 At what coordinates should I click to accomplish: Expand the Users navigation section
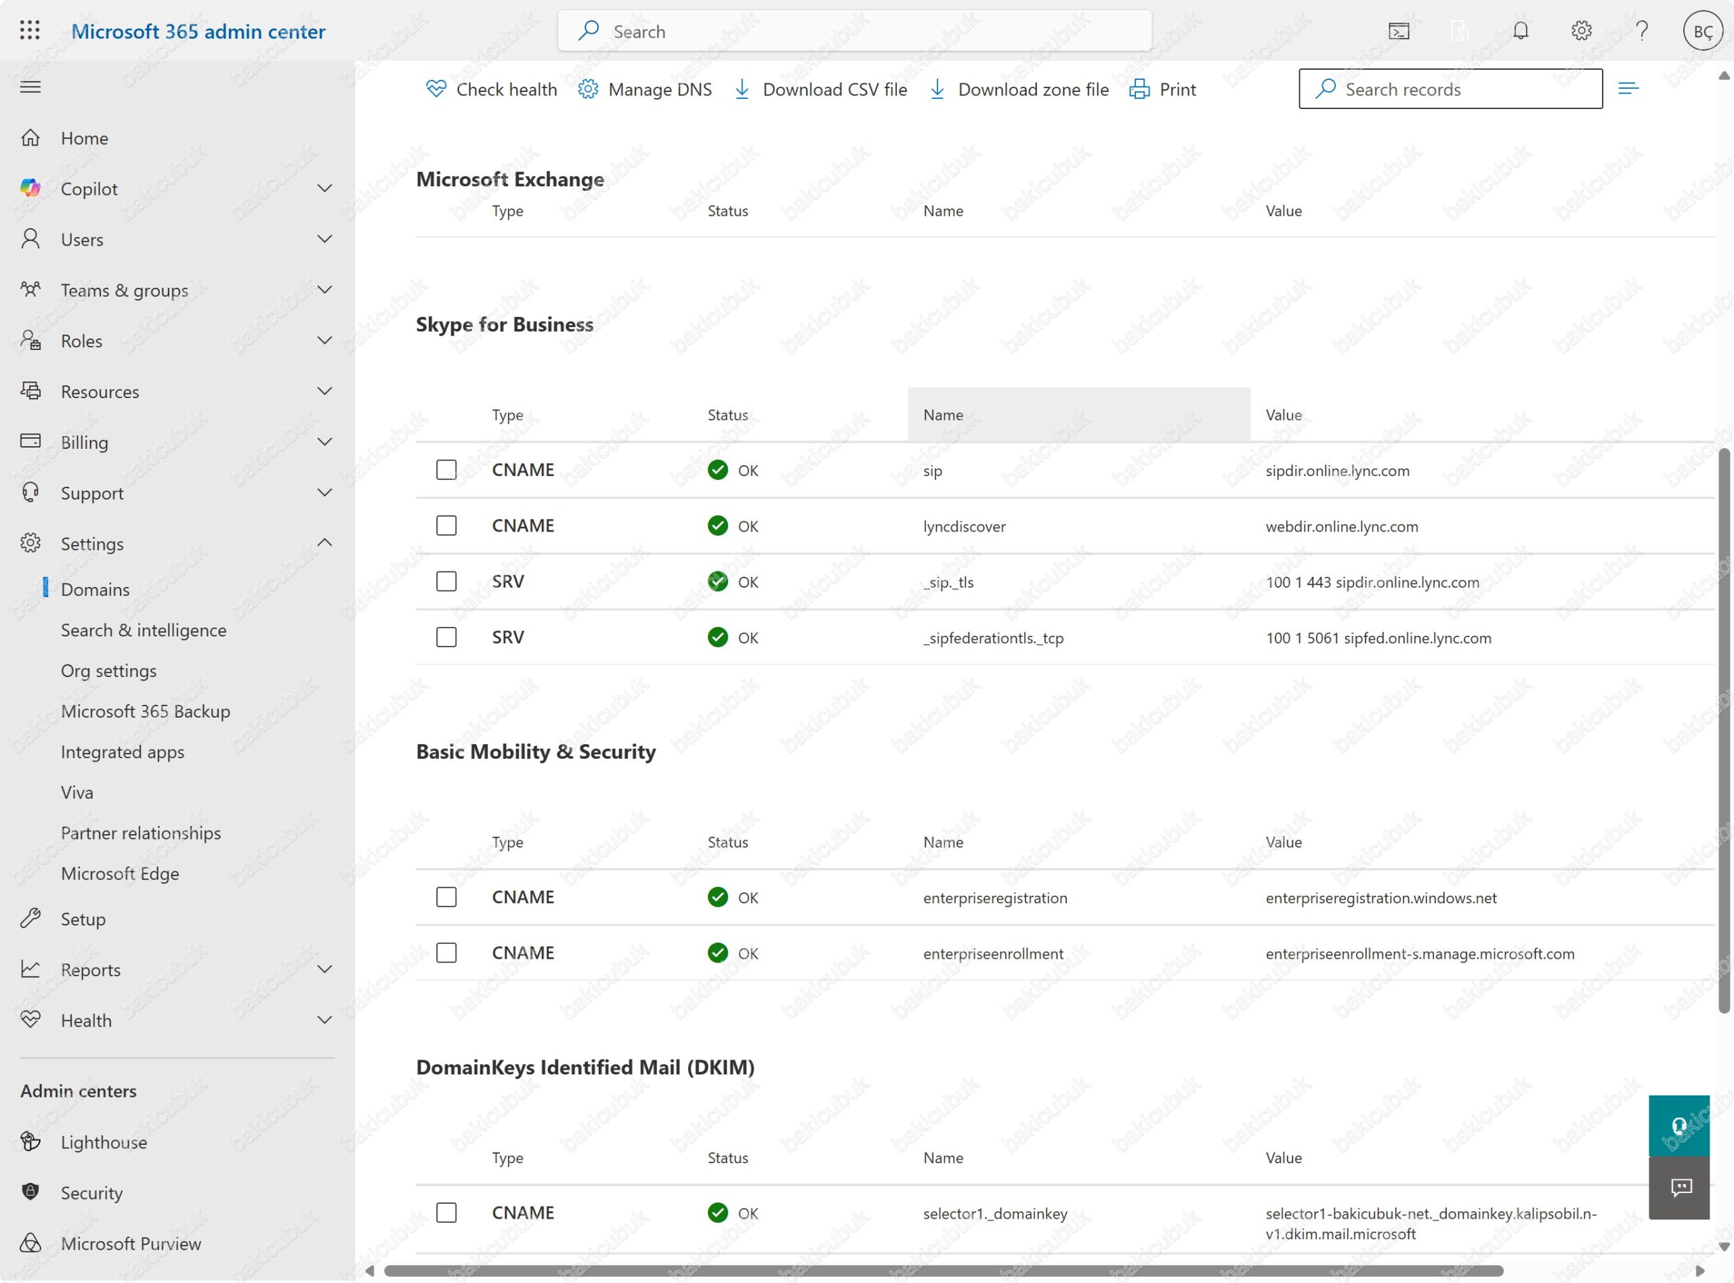click(324, 239)
